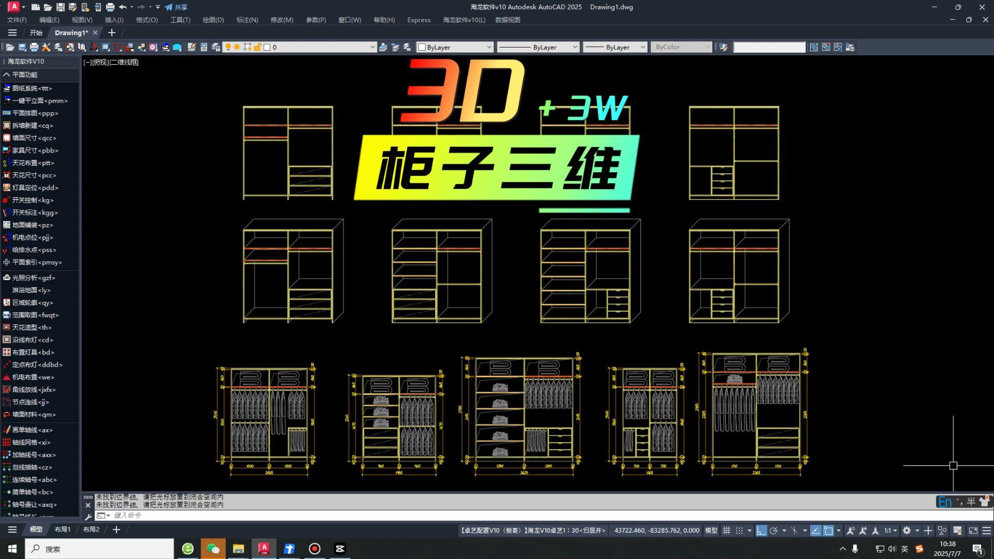The width and height of the screenshot is (994, 559).
Task: Toggle object snap tracking icon
Action: tap(815, 531)
